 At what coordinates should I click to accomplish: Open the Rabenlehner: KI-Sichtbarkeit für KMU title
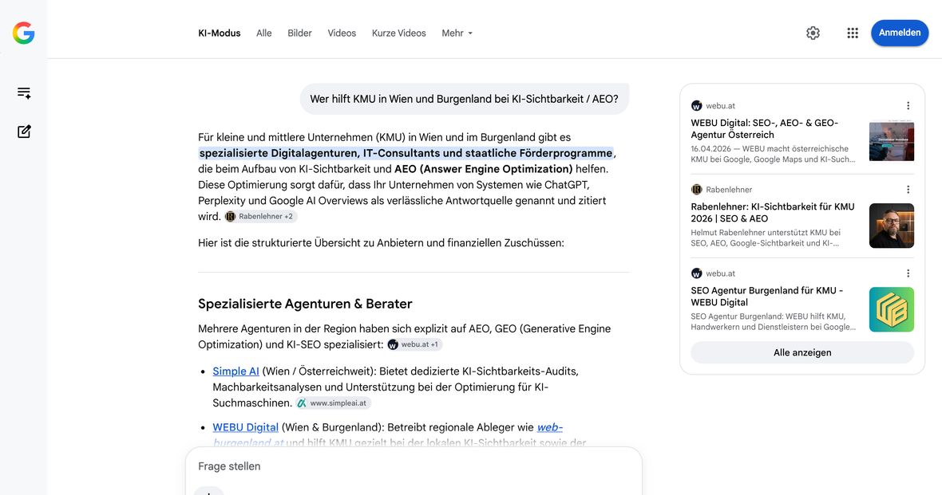point(773,212)
